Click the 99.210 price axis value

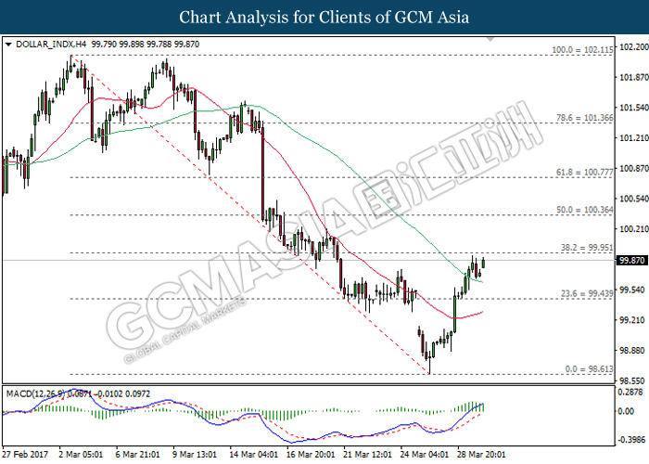[x=632, y=320]
